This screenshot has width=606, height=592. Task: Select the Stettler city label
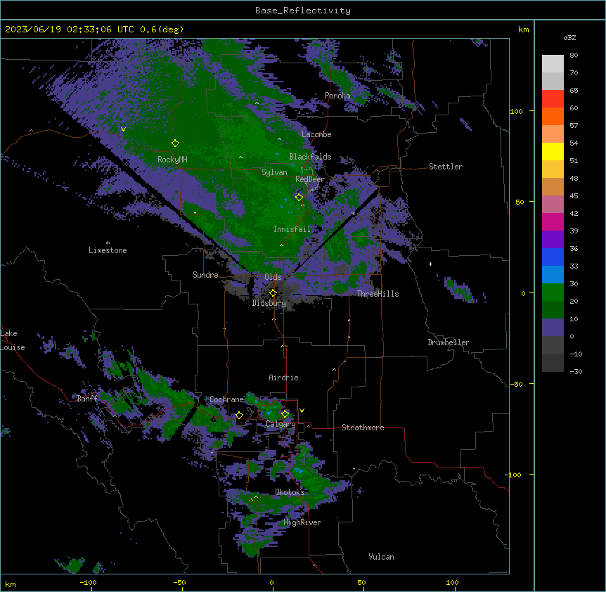pyautogui.click(x=446, y=167)
